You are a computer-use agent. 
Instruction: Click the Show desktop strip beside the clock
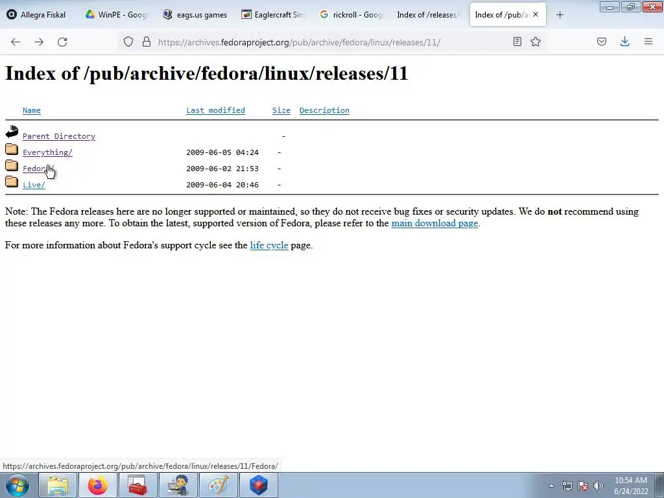point(659,485)
